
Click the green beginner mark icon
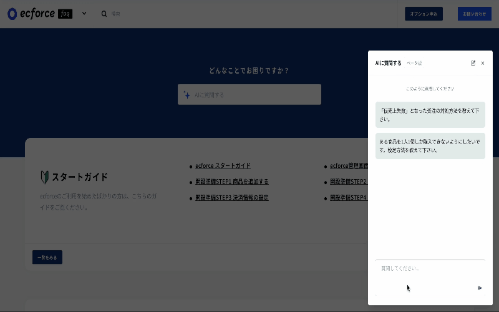pos(44,177)
